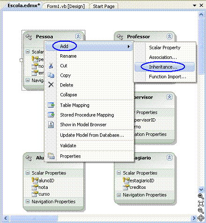This screenshot has height=223, width=206.
Task: Click the Properties window icon in menu
Action: point(51,156)
